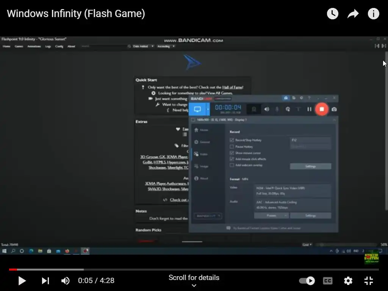Click the BANDICUT button
The height and width of the screenshot is (291, 388).
tap(208, 216)
